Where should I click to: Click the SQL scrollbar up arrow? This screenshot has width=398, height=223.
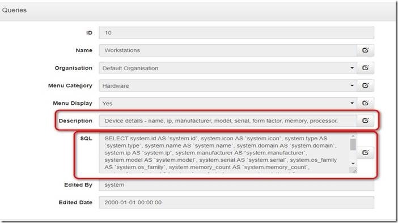353,136
